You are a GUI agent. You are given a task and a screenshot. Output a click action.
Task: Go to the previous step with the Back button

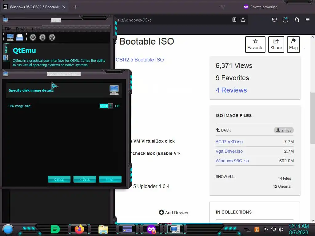click(85, 179)
